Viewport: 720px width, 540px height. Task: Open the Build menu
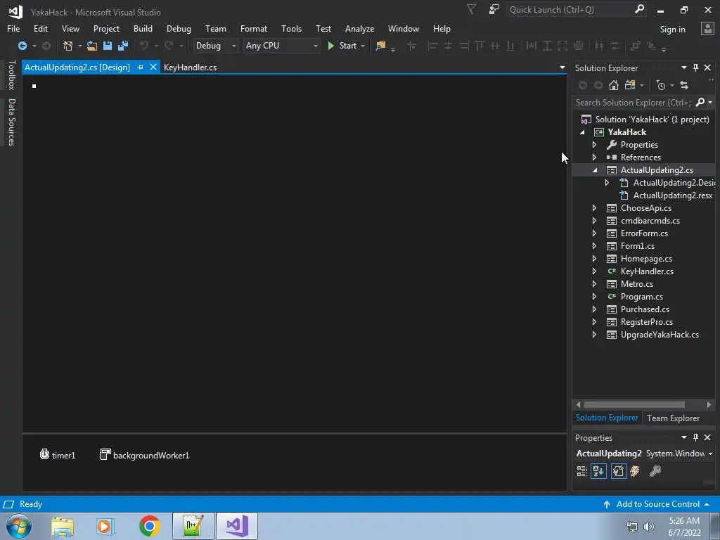[x=143, y=28]
